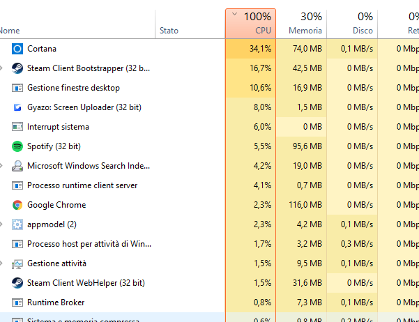419x322 pixels.
Task: Click the Google Chrome icon
Action: pos(17,205)
